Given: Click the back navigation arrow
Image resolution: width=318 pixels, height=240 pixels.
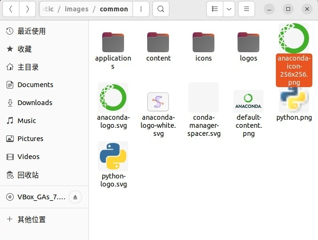Looking at the screenshot, I should 11,9.
